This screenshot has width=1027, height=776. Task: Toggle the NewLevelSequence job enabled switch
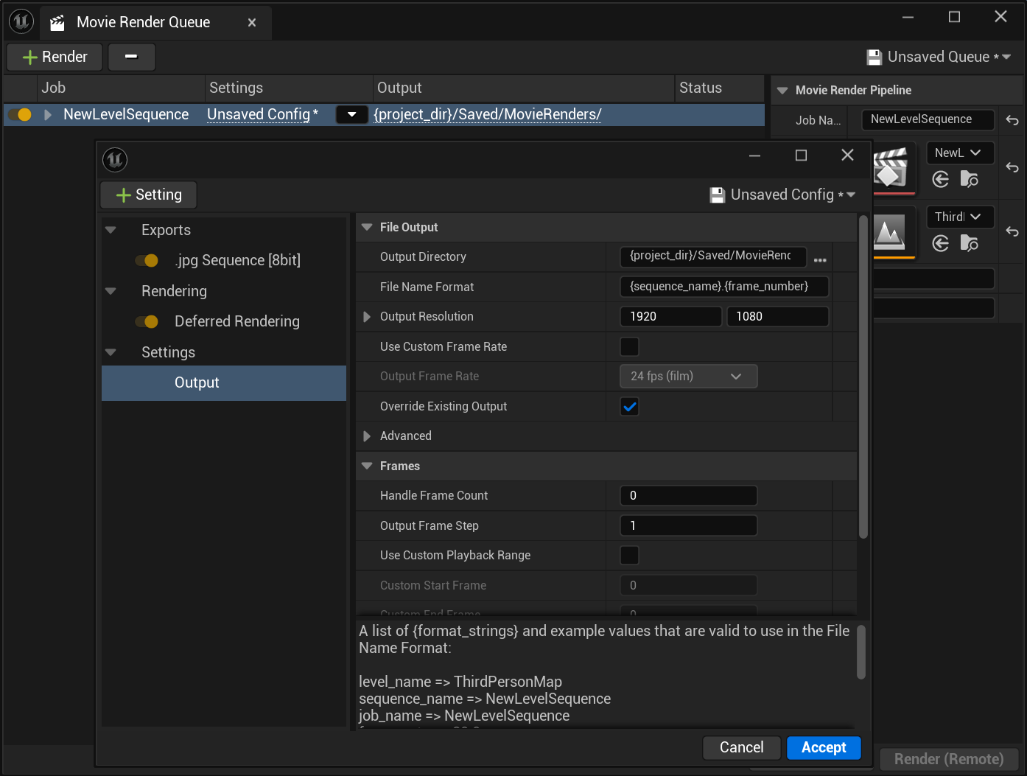[x=20, y=114]
